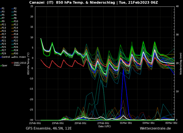Click the '01Mar 00z' date axis label

pos(126,123)
